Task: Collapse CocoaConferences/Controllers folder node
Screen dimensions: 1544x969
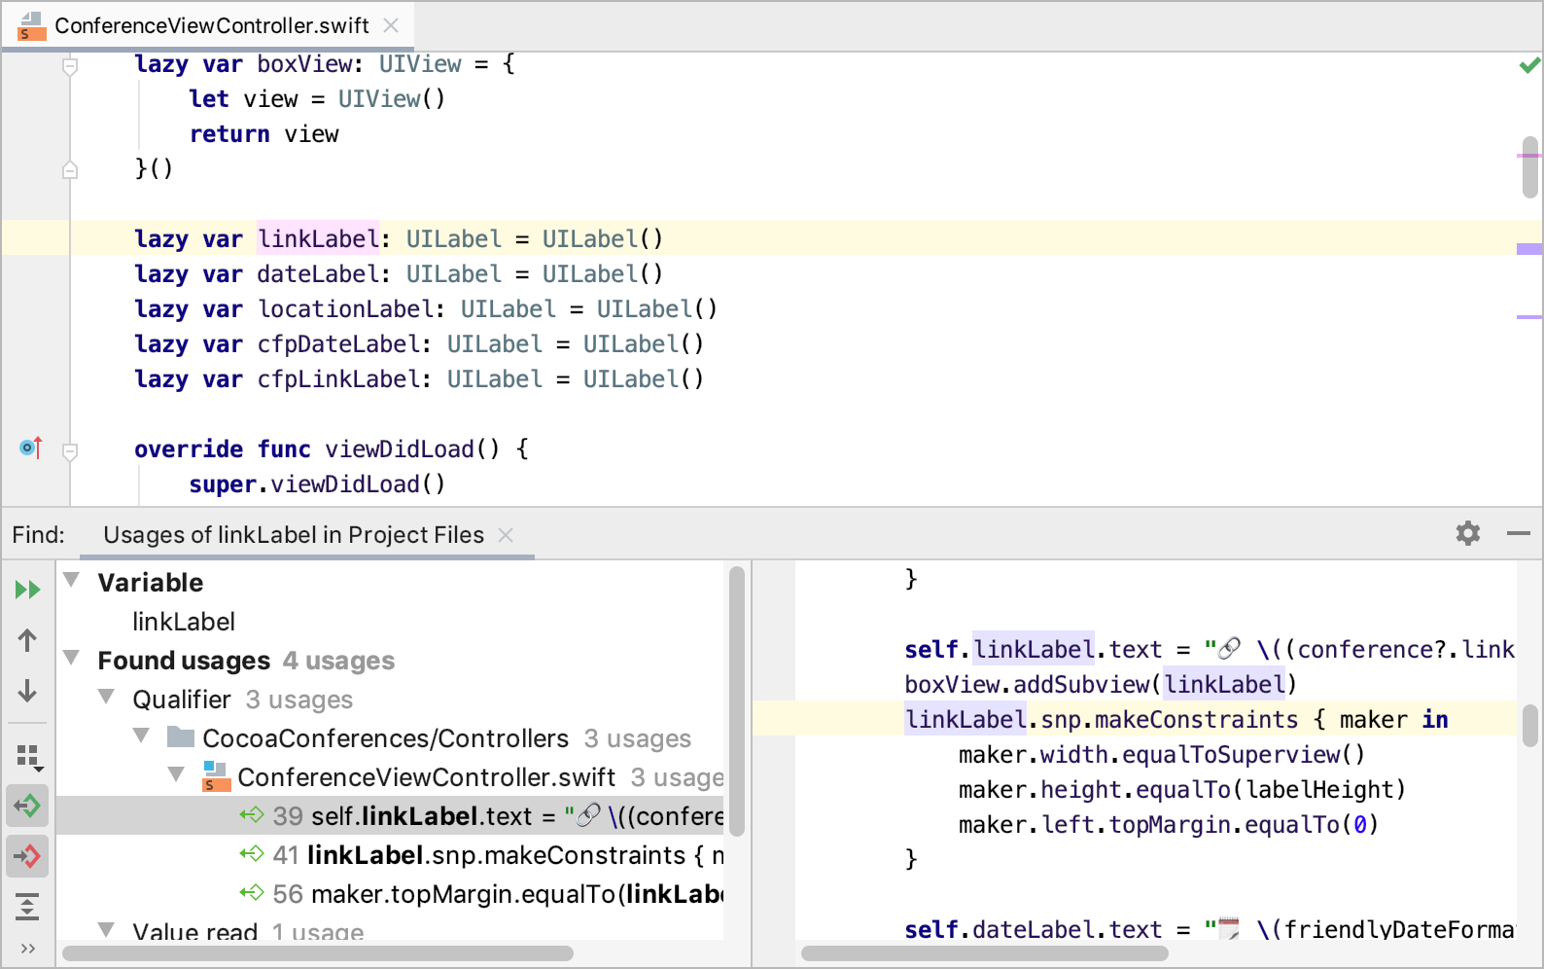Action: pyautogui.click(x=141, y=736)
